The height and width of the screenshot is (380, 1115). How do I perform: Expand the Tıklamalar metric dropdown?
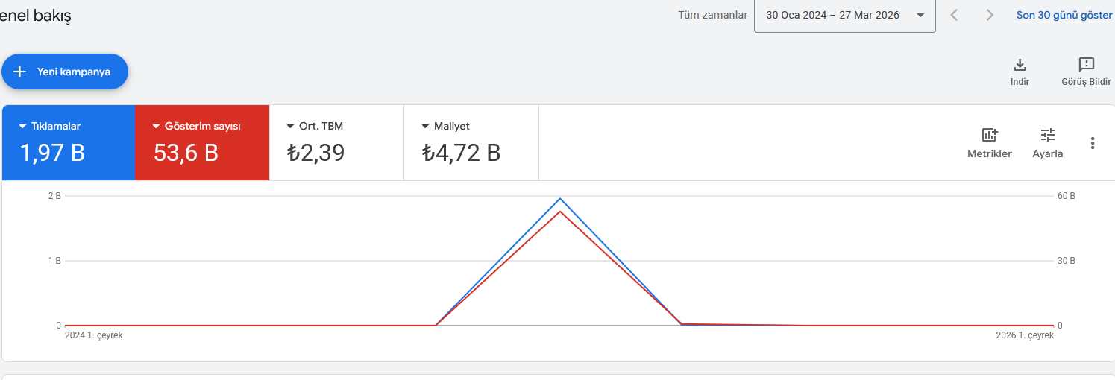[x=23, y=127]
